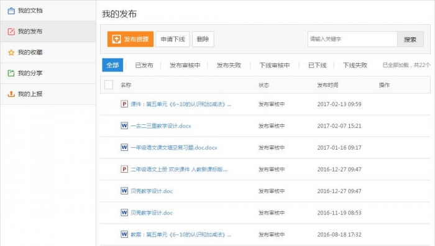Screen dimensions: 435x246
Task: Click the 发布时间 column header
Action: pyautogui.click(x=327, y=85)
